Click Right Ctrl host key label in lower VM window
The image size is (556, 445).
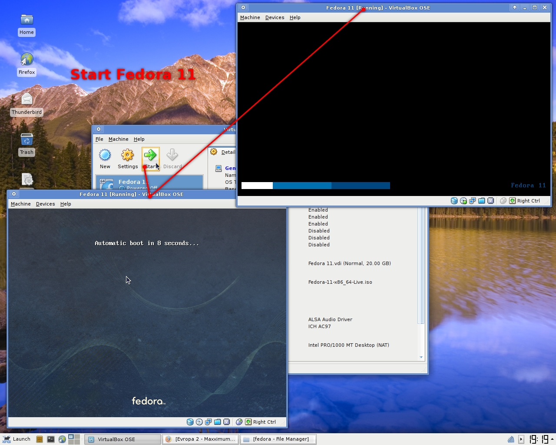click(265, 422)
